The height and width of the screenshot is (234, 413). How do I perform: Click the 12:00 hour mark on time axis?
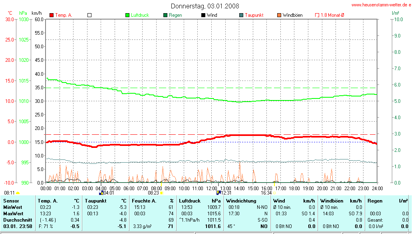point(212,188)
